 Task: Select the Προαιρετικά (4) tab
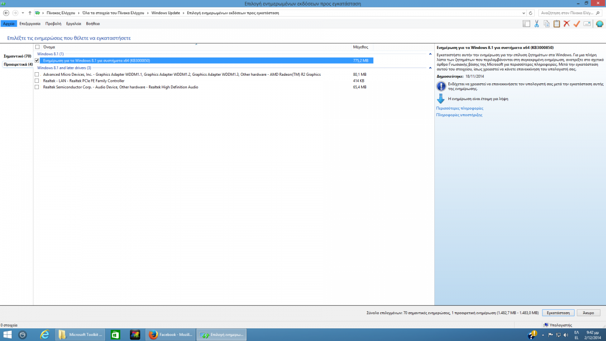[18, 64]
